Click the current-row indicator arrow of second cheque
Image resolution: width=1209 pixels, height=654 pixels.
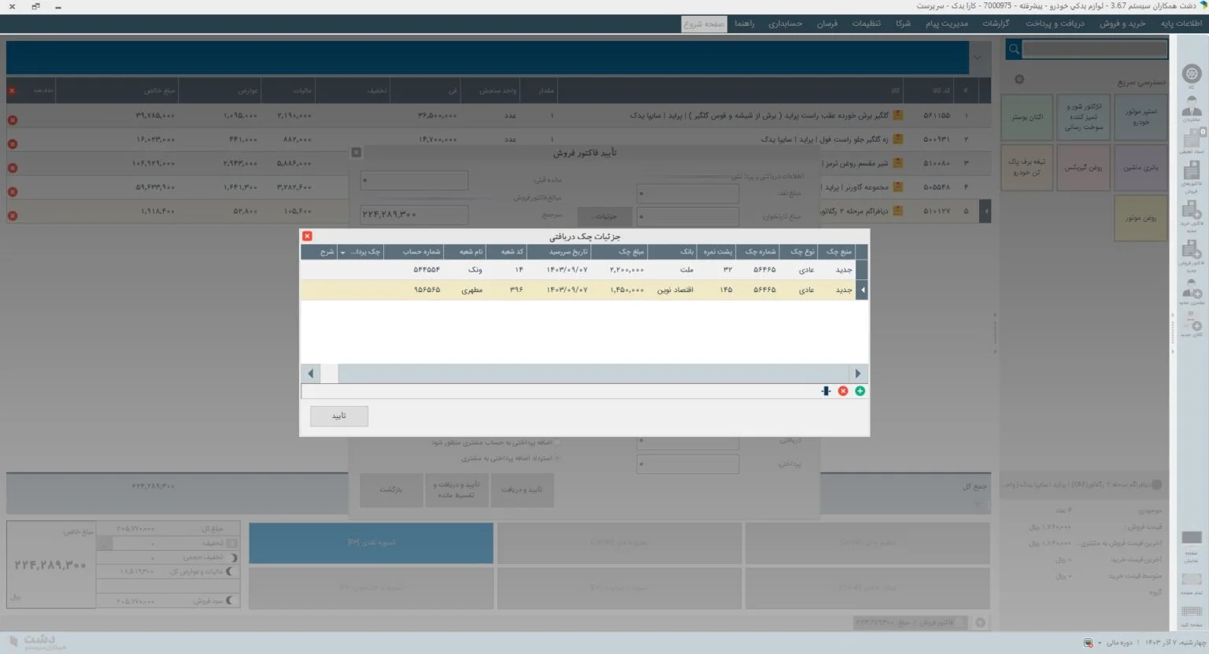[862, 290]
